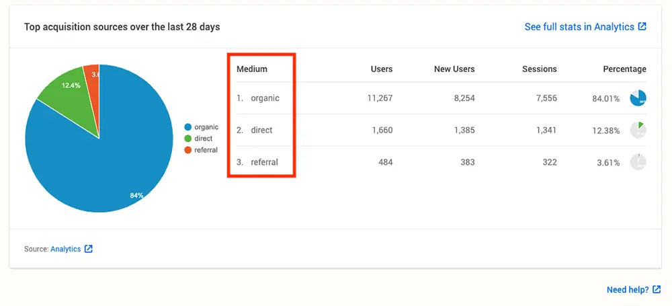
Task: Click the Users column header
Action: pyautogui.click(x=382, y=69)
